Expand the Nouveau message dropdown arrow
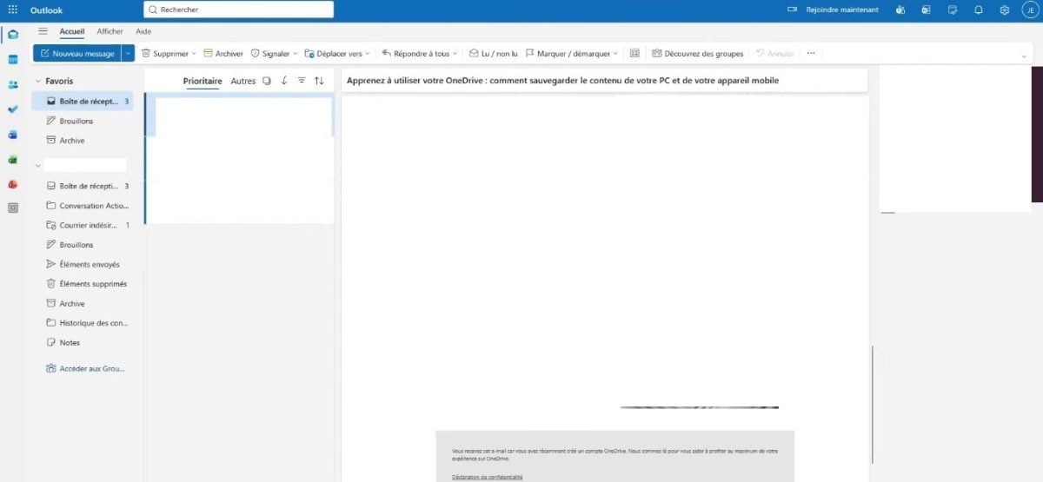The image size is (1043, 482). click(x=129, y=53)
